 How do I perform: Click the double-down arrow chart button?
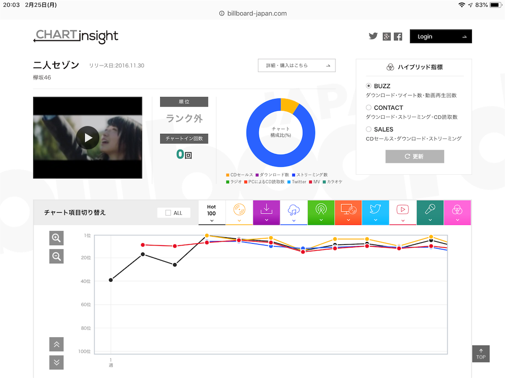(x=56, y=363)
